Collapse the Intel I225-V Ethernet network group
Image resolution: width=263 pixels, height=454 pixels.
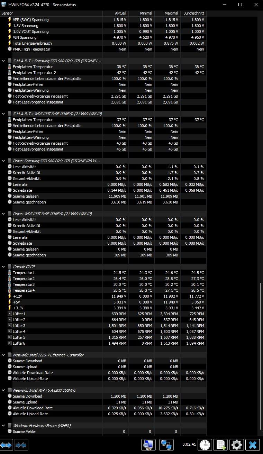3,355
